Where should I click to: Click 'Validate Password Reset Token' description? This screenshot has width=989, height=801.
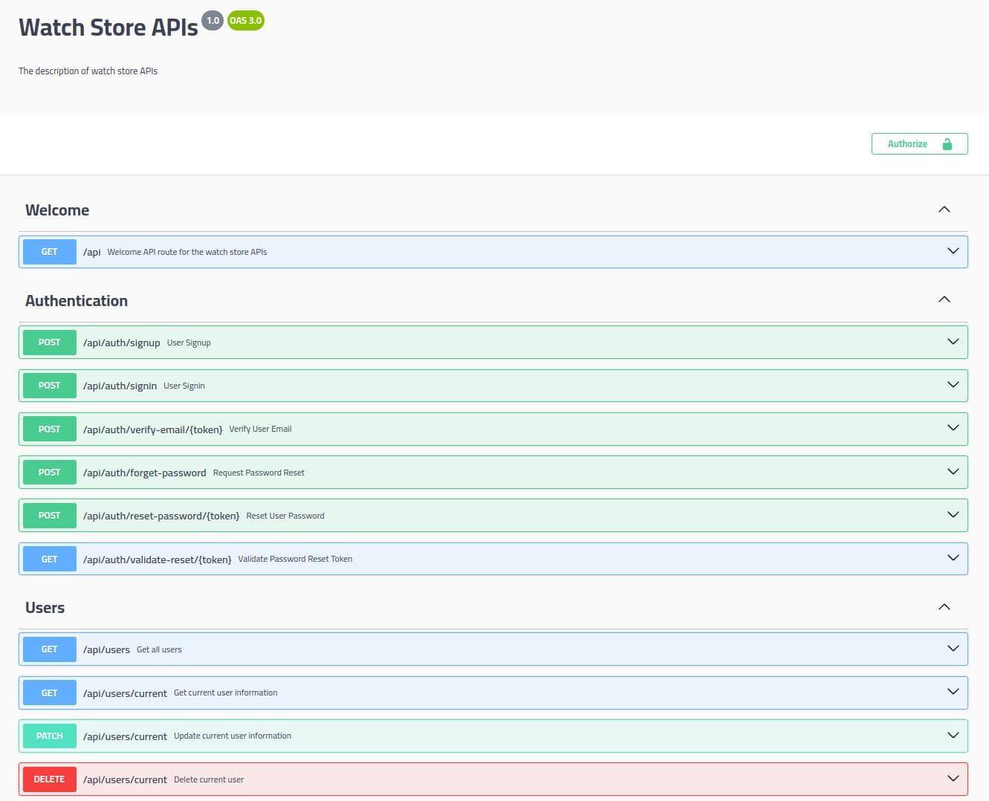[x=295, y=559]
